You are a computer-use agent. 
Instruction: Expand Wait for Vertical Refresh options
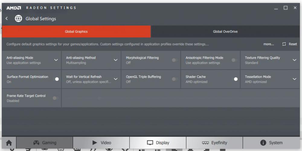tap(115, 79)
